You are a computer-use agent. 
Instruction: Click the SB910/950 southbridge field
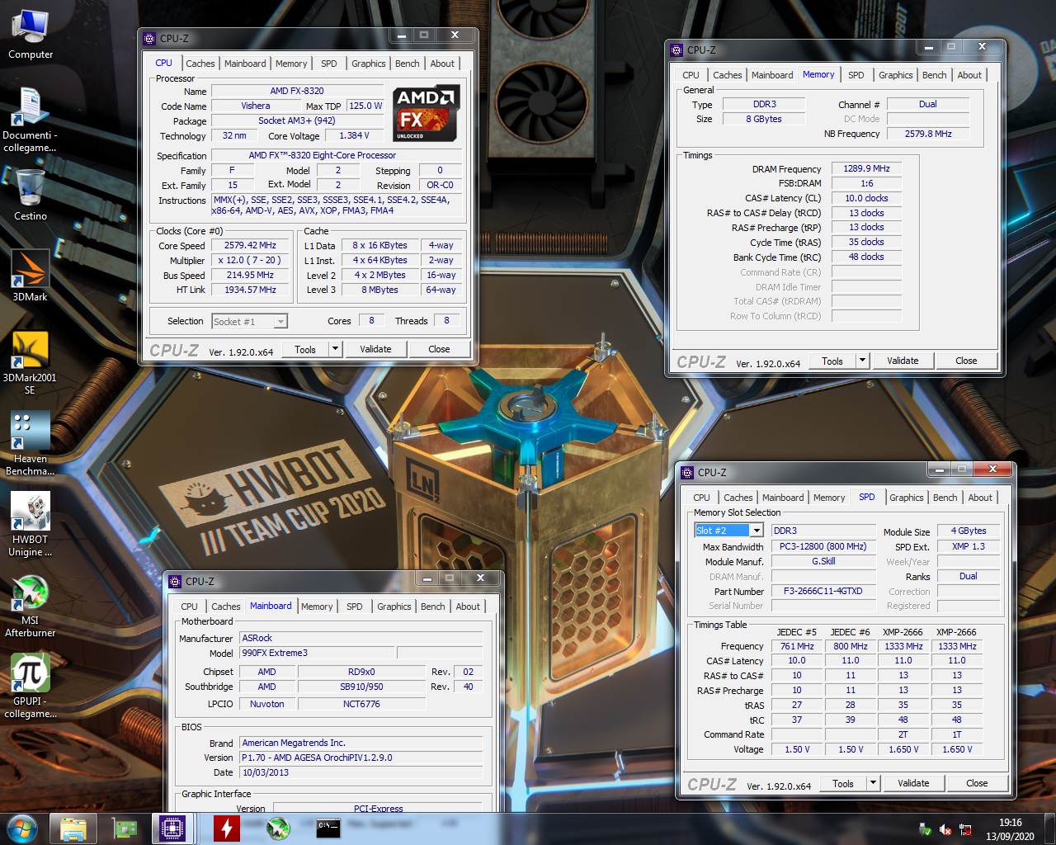point(361,687)
